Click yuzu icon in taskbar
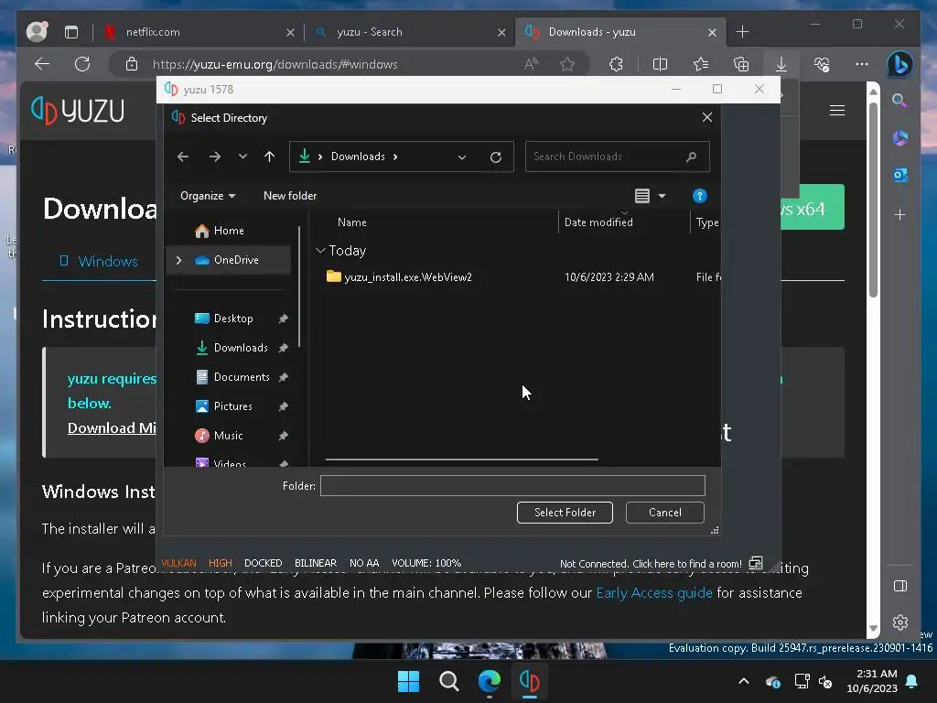 coord(529,681)
